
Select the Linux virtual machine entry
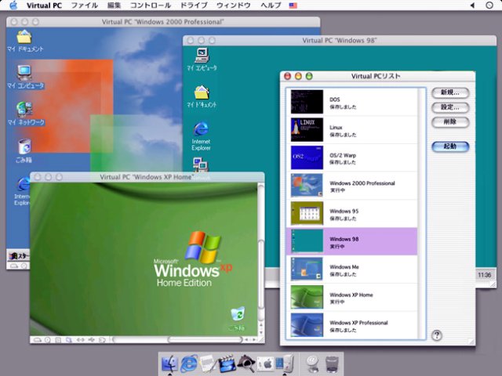353,130
